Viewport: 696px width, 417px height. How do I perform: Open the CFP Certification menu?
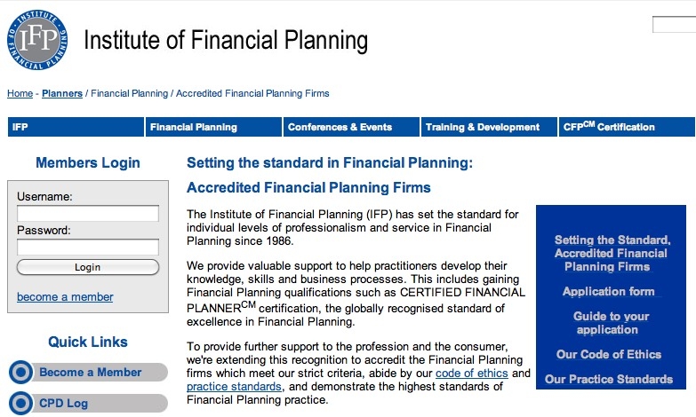[x=627, y=127]
